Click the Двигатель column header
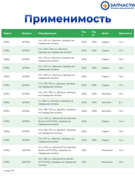The height and width of the screenshot is (181, 135). pyautogui.click(x=125, y=33)
